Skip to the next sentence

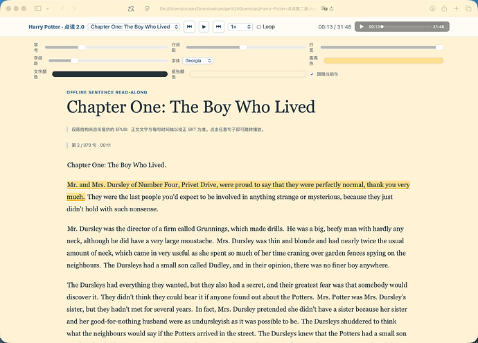pos(219,27)
